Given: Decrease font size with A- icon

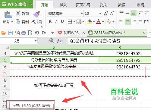Looking at the screenshot, I should click(x=112, y=13).
